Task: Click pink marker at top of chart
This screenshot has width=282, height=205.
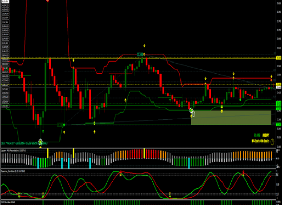Action: (x=48, y=1)
